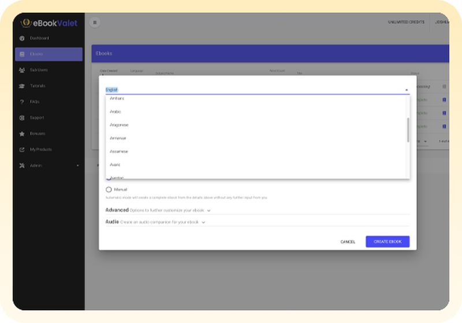Click the hamburger menu icon in header
This screenshot has width=462, height=323.
[x=95, y=22]
